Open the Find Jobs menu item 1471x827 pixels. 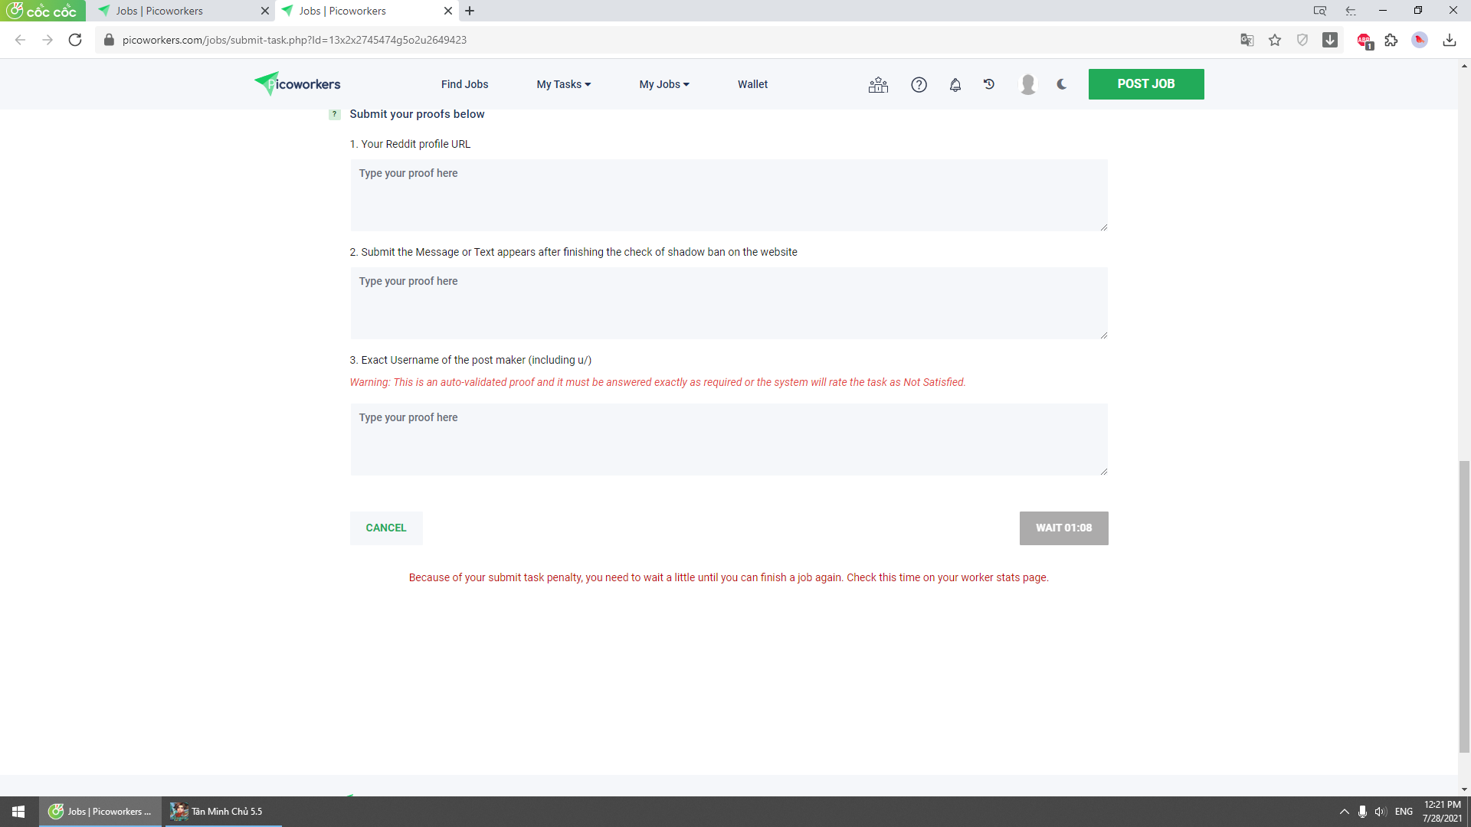(464, 84)
